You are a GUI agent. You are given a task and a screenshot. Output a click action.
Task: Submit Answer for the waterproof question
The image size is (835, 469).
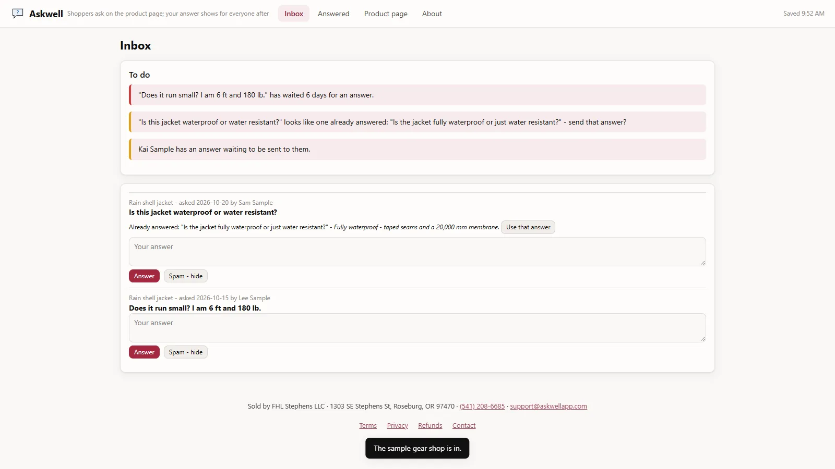144,276
